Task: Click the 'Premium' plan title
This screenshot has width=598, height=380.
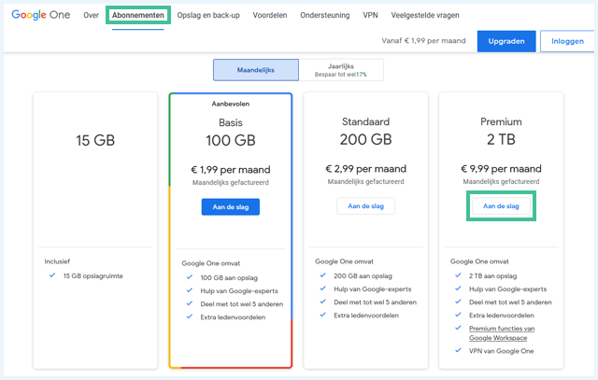Action: tap(501, 121)
